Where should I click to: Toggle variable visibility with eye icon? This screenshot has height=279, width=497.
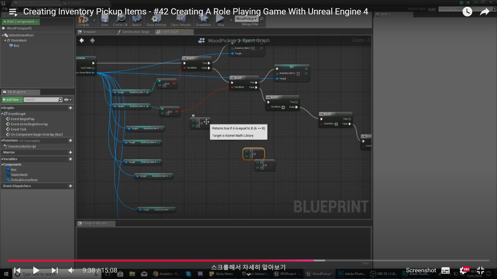(67, 99)
